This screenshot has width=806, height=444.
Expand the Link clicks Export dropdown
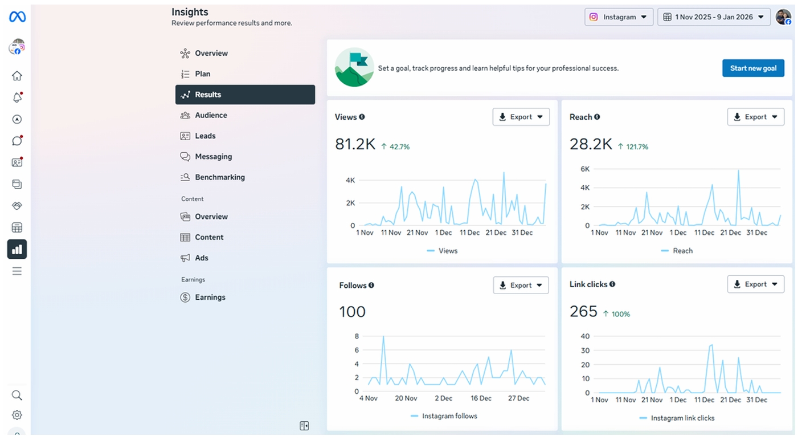click(x=755, y=284)
